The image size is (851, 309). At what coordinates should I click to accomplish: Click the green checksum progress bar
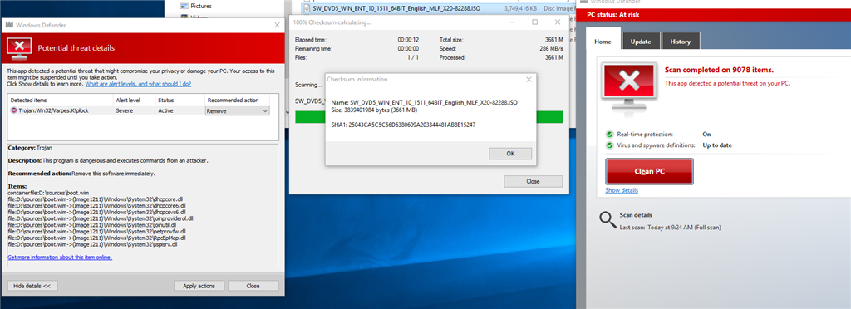click(x=429, y=116)
